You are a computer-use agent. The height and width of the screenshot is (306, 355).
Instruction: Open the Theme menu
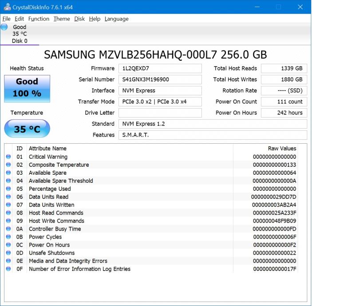tap(62, 19)
